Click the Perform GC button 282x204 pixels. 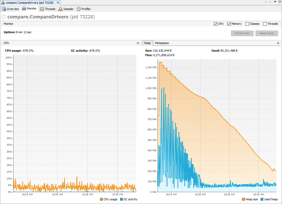pos(242,33)
